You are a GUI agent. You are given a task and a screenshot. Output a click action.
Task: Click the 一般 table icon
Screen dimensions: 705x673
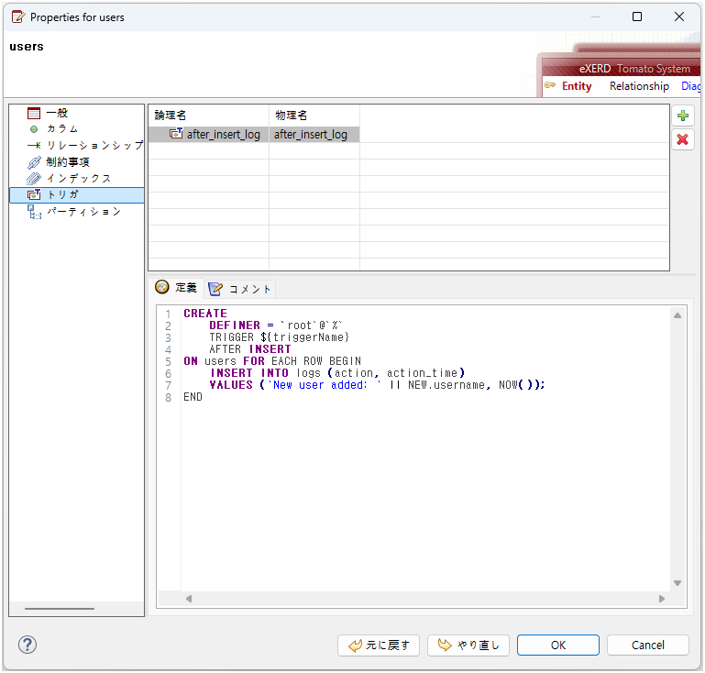click(x=34, y=113)
